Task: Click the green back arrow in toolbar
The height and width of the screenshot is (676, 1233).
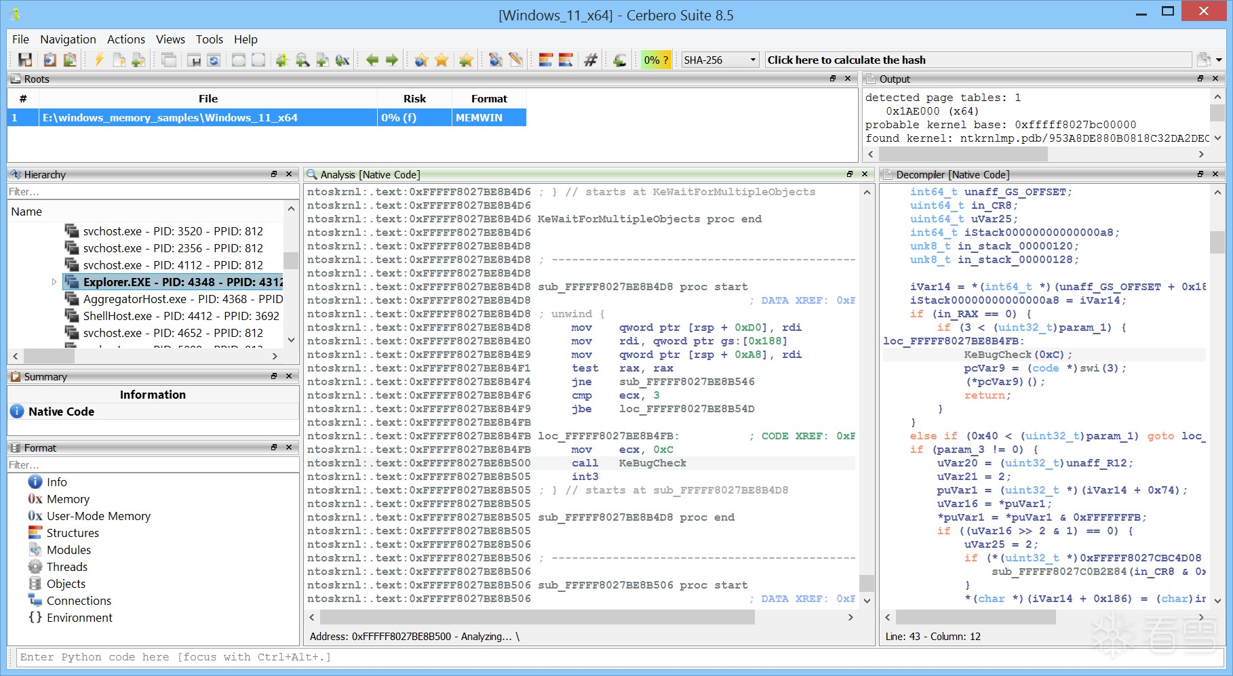Action: [372, 60]
